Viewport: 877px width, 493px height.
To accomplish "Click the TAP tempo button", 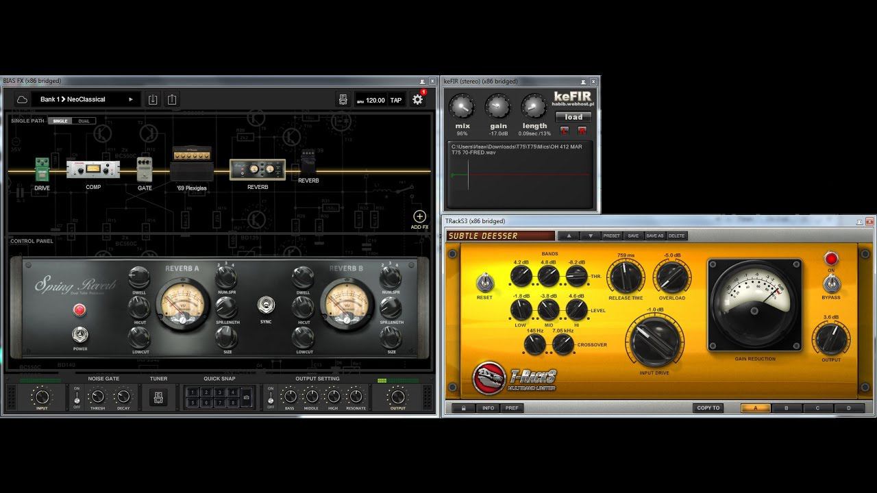I will pyautogui.click(x=396, y=100).
